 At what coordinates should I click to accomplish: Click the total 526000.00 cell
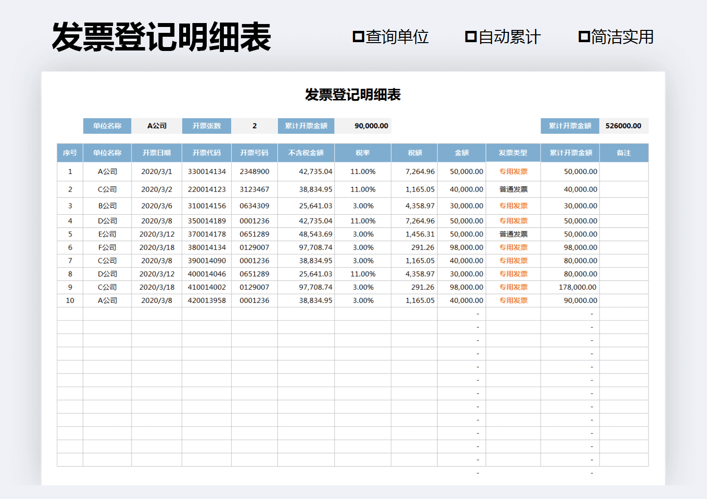[624, 126]
